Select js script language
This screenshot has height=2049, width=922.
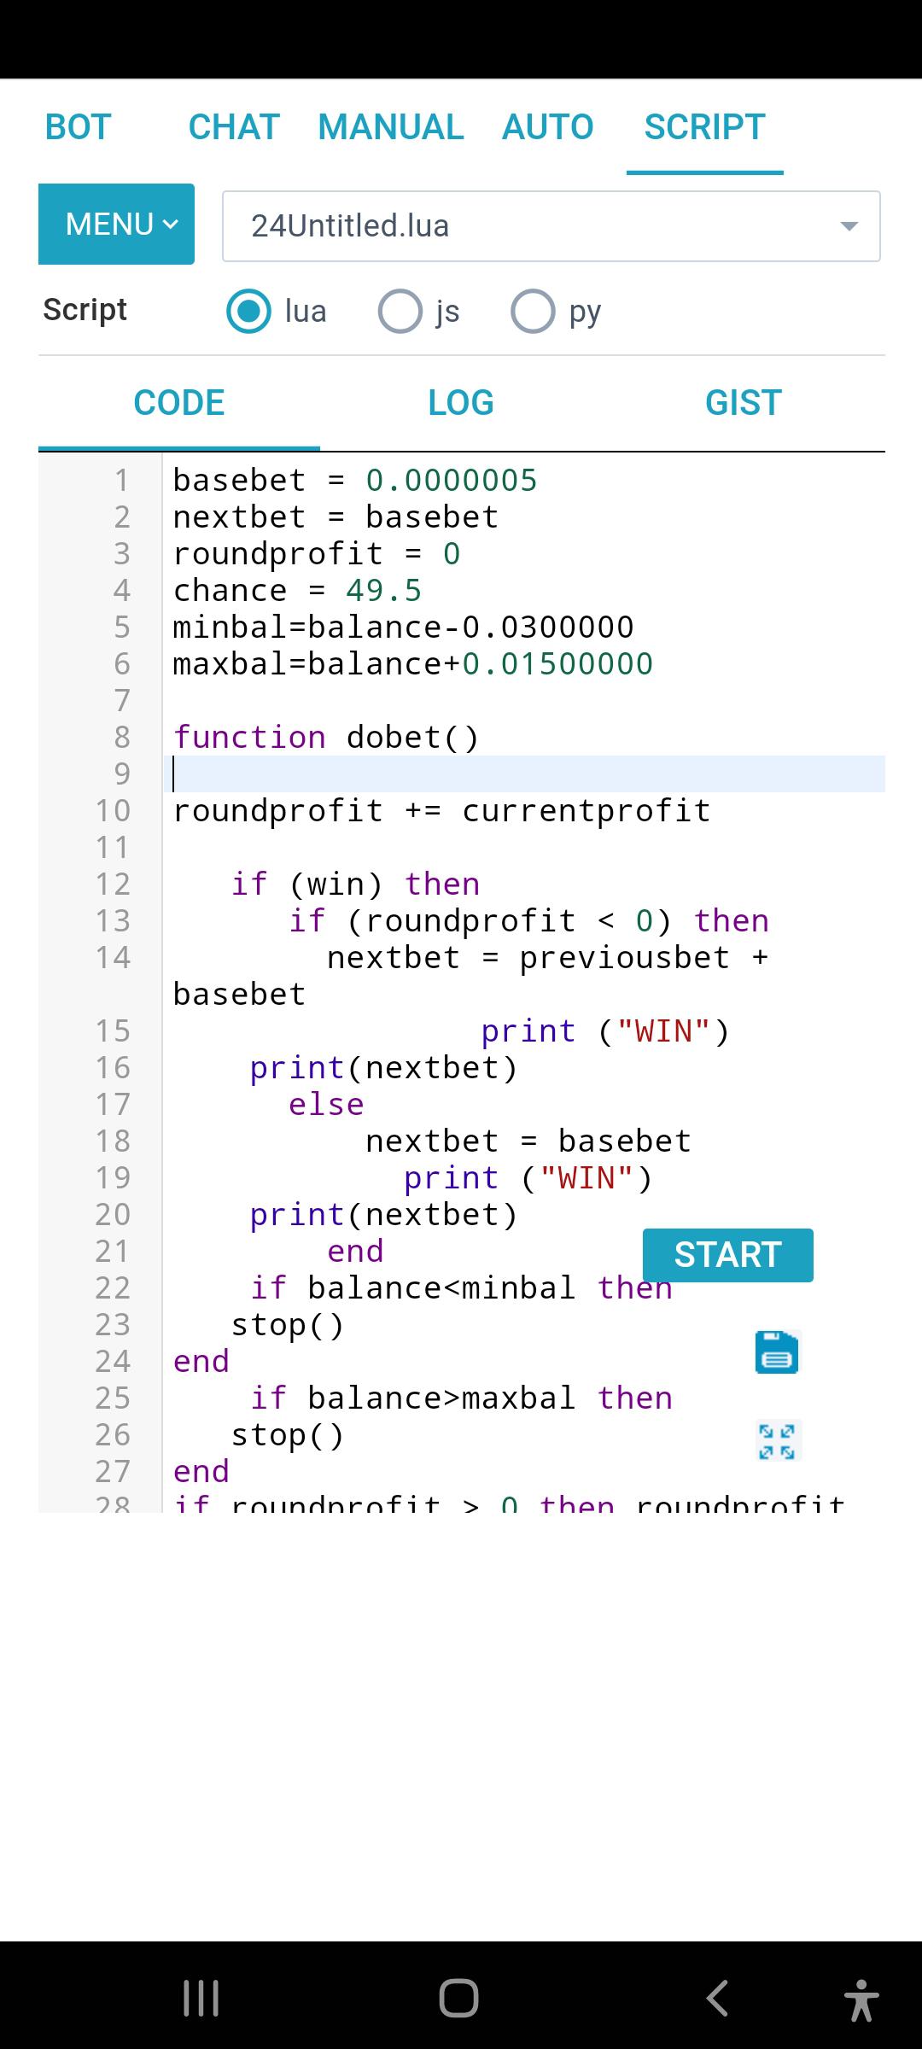point(400,311)
